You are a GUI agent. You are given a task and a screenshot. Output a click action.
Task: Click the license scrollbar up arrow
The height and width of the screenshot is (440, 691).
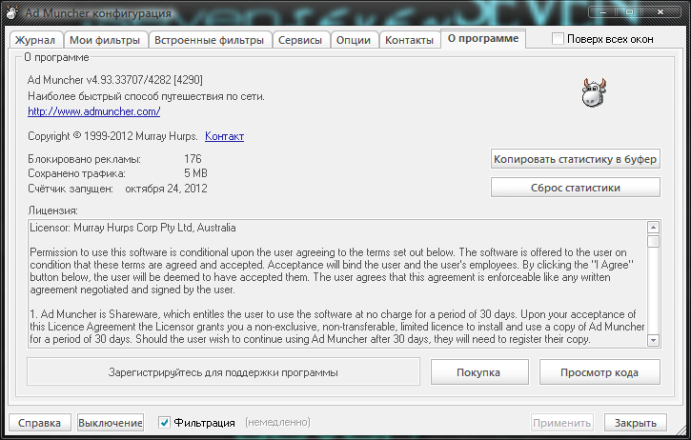(653, 228)
